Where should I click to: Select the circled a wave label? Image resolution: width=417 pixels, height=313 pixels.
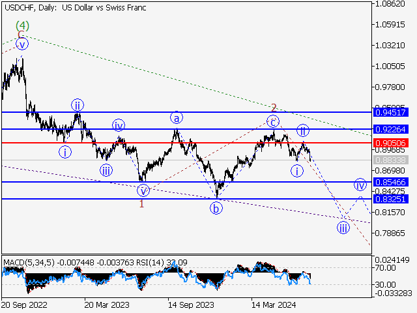pyautogui.click(x=177, y=117)
